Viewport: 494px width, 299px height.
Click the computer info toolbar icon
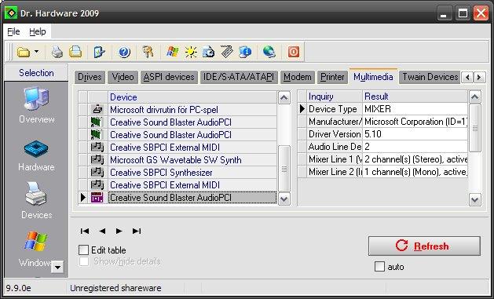click(x=245, y=52)
